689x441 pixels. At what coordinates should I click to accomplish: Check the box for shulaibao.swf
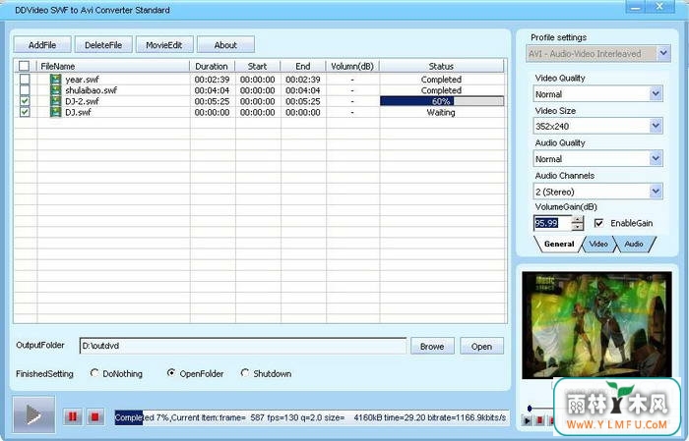pyautogui.click(x=25, y=90)
